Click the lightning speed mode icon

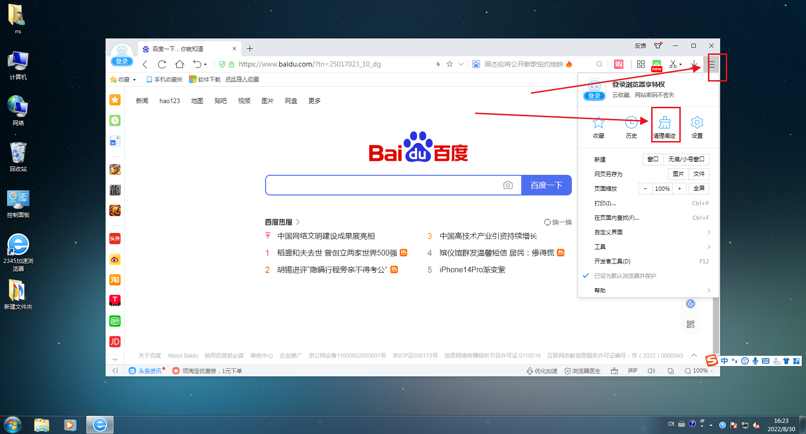coord(438,64)
